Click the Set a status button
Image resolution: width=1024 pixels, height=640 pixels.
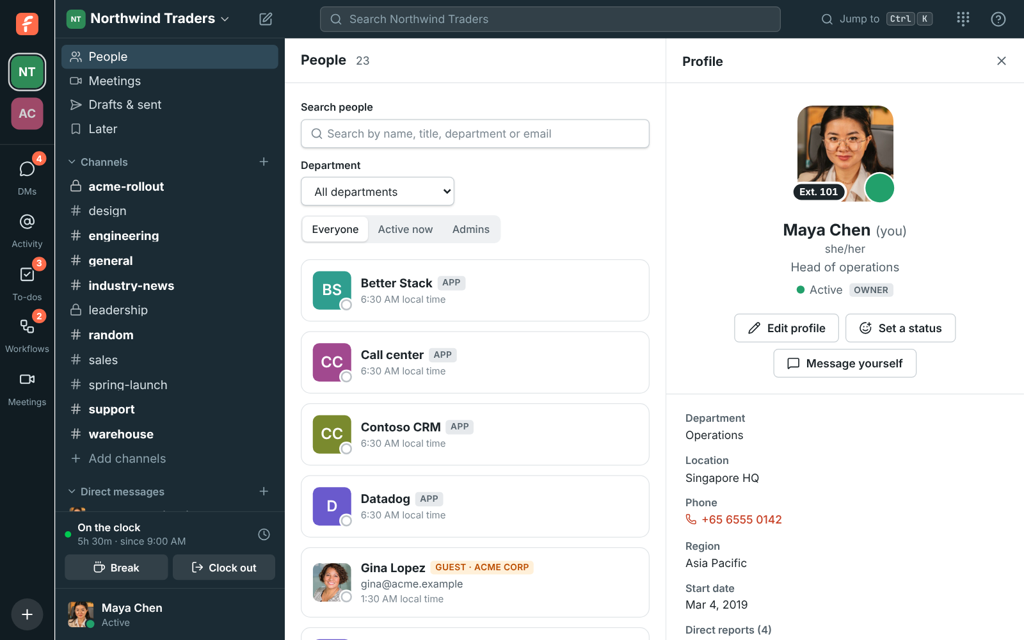click(900, 328)
